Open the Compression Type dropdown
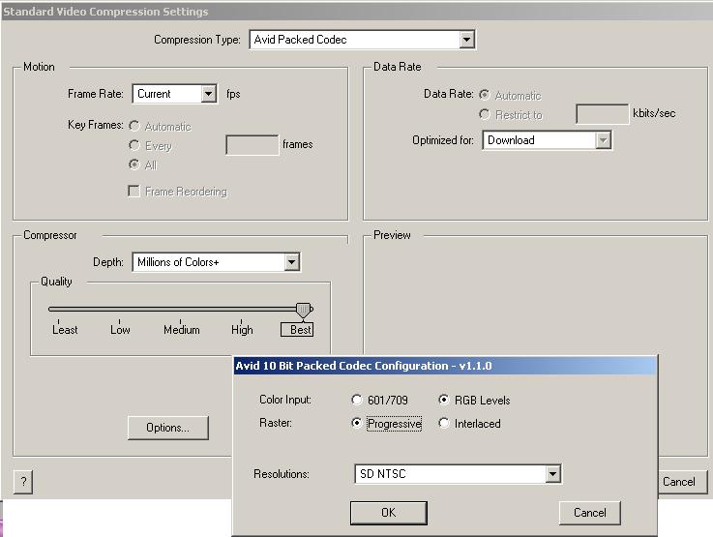Image resolution: width=713 pixels, height=537 pixels. coord(362,40)
